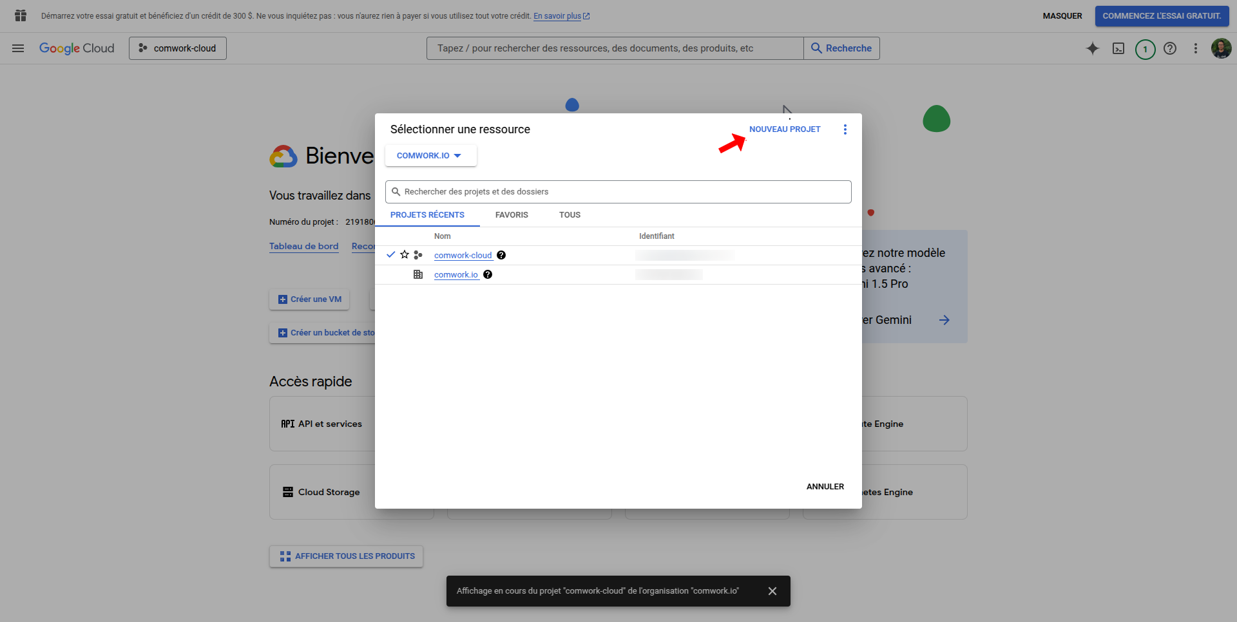
Task: Click the Identifiant column header
Action: pyautogui.click(x=657, y=236)
